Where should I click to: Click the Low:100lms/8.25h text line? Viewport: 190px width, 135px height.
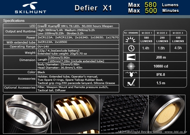pos(61,33)
